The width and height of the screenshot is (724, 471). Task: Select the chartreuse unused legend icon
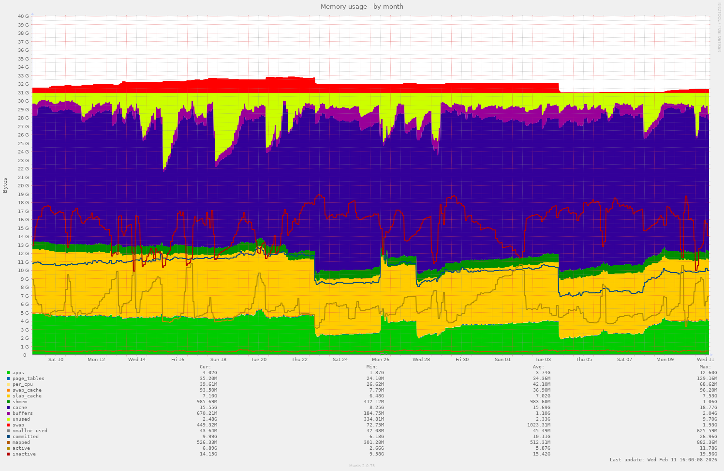[x=8, y=419]
